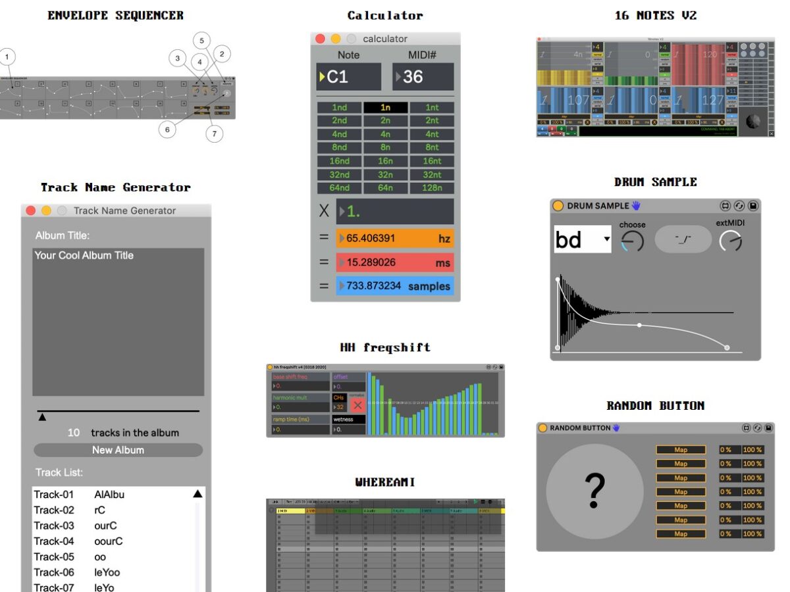Select Track-06 leYoo in Track List
The height and width of the screenshot is (592, 790).
point(112,572)
